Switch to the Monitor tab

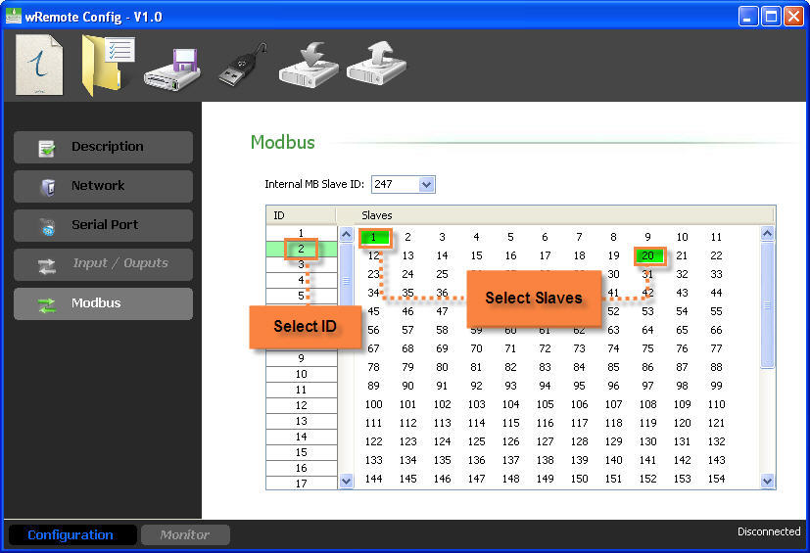coord(185,535)
